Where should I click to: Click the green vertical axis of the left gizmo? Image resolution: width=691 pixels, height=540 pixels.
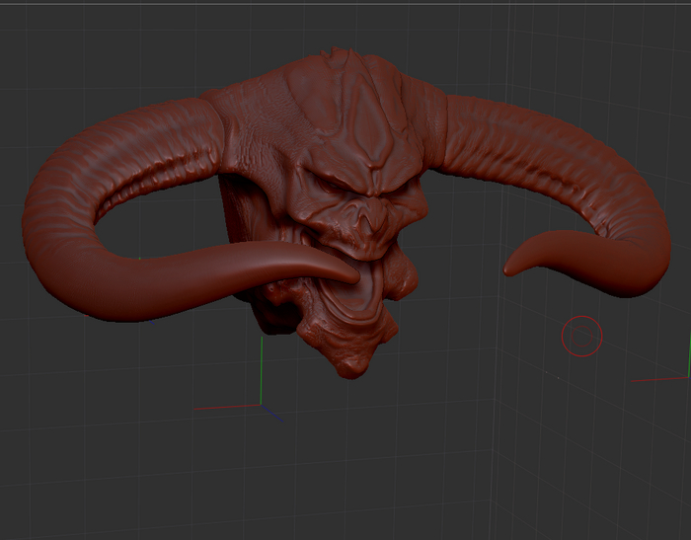click(261, 367)
